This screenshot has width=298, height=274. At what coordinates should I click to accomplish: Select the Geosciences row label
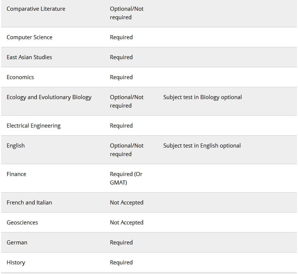coord(22,223)
